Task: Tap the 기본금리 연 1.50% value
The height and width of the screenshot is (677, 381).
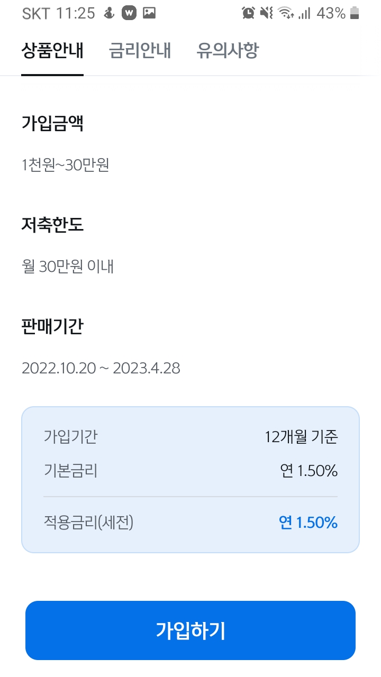Action: coord(309,471)
